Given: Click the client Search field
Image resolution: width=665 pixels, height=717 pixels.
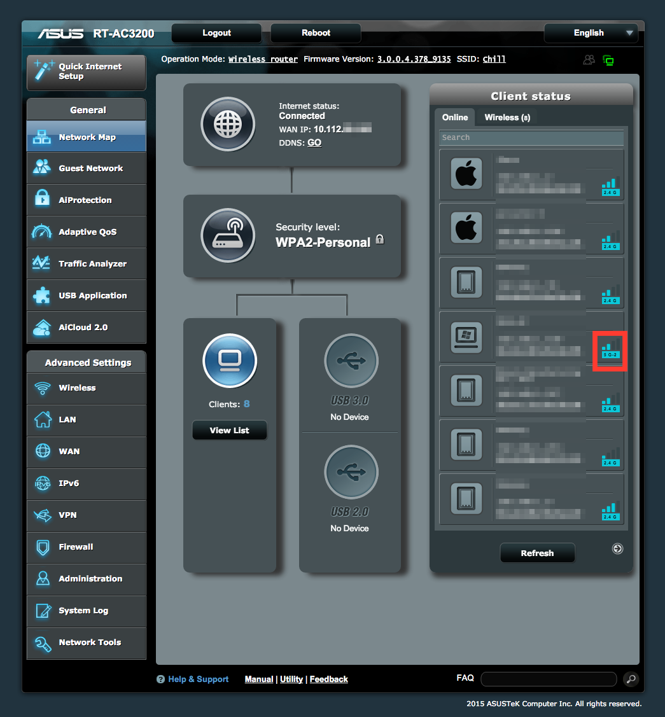Looking at the screenshot, I should pos(531,137).
